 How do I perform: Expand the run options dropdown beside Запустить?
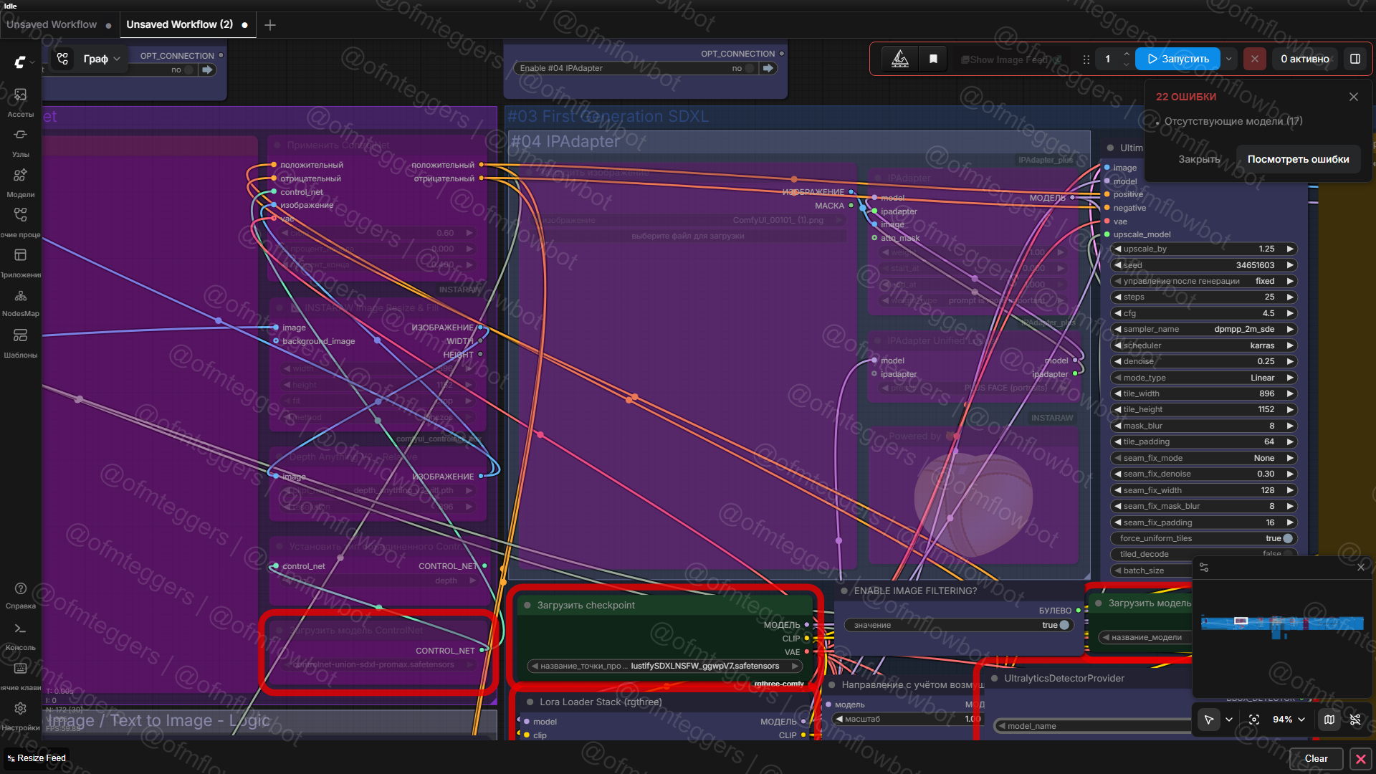pyautogui.click(x=1229, y=59)
